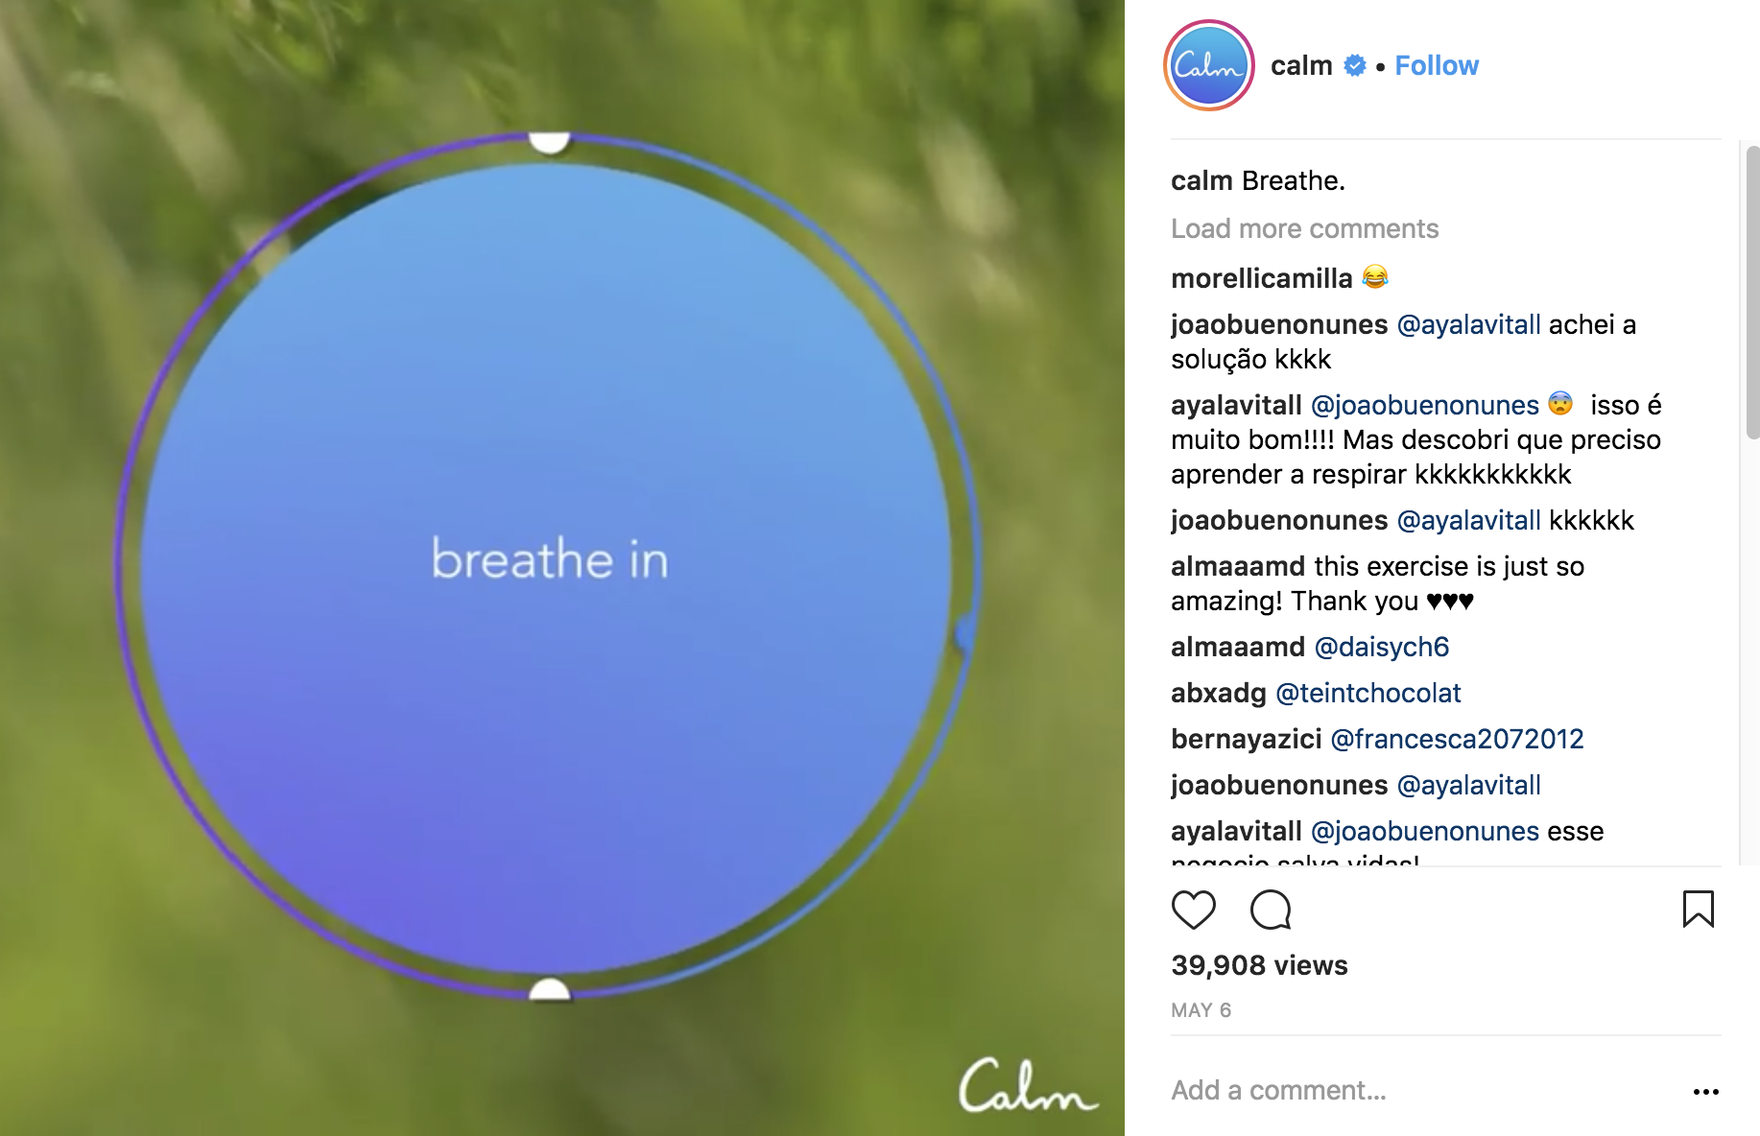Click Calm logo watermark on video
This screenshot has width=1760, height=1136.
(1027, 1085)
